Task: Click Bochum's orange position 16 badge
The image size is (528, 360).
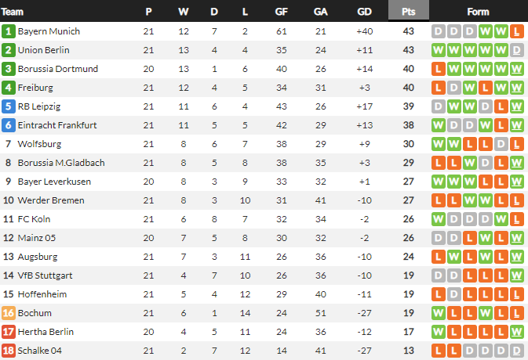Action: click(x=9, y=313)
